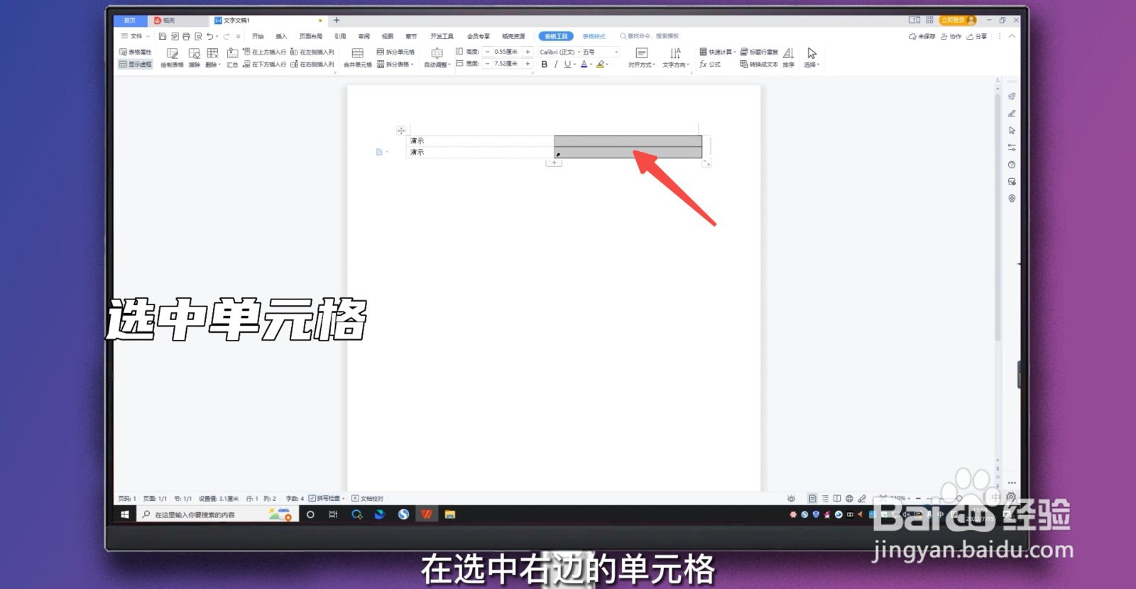Click 转换成文本 convert to text
Image resolution: width=1136 pixels, height=589 pixels.
point(759,64)
